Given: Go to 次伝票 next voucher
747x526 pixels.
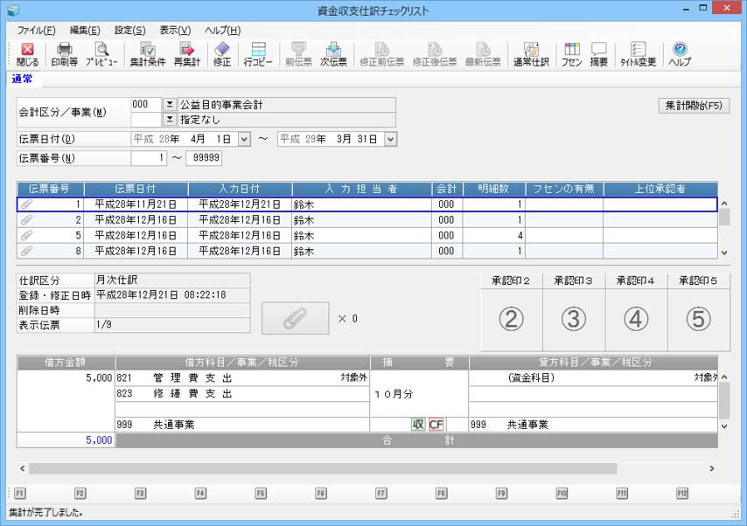Looking at the screenshot, I should pos(333,54).
